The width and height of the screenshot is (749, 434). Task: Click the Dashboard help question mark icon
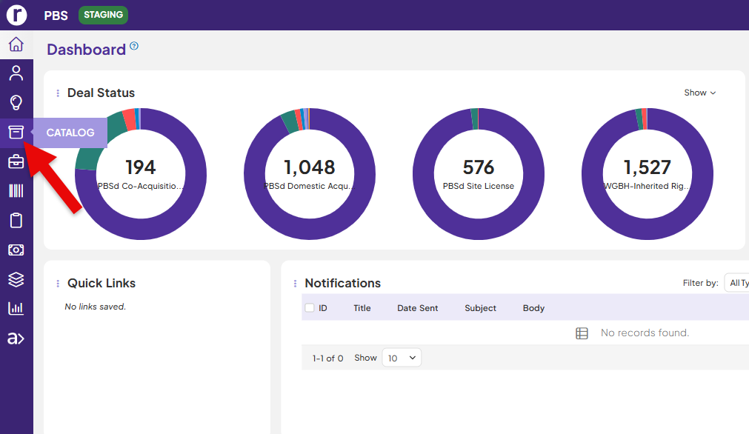coord(134,46)
